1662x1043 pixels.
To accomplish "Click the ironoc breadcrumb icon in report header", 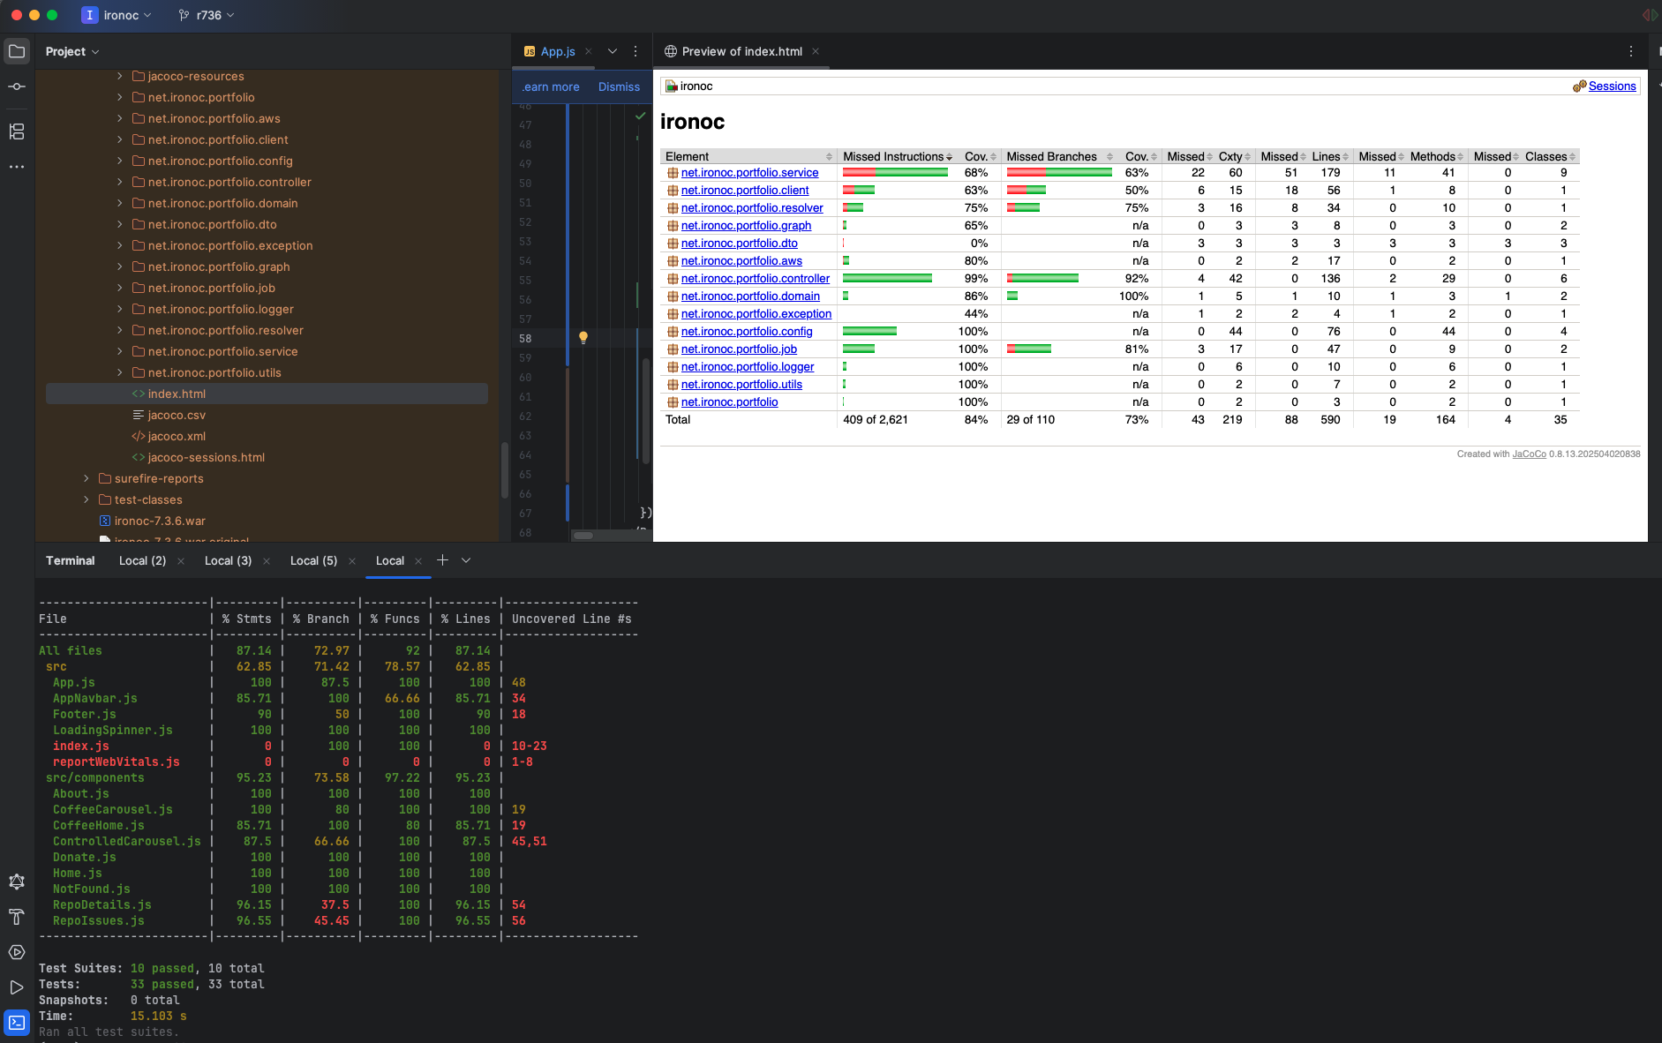I will [672, 86].
